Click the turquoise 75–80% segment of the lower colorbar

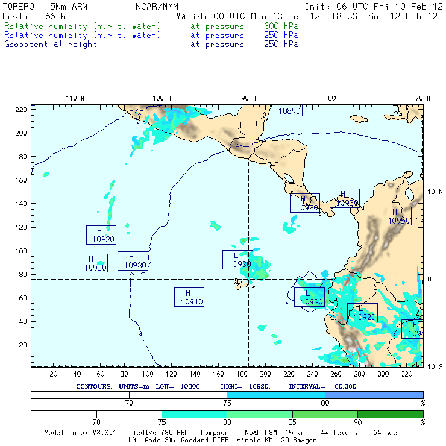pyautogui.click(x=194, y=414)
